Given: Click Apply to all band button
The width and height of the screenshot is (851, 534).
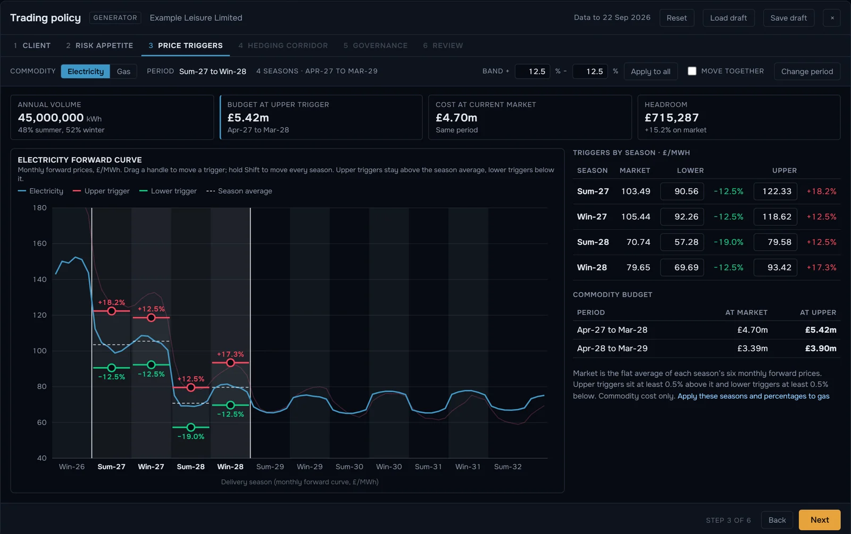Looking at the screenshot, I should click(x=650, y=71).
